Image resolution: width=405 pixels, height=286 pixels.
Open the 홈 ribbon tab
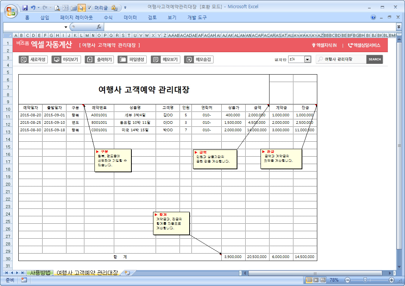pyautogui.click(x=27, y=18)
